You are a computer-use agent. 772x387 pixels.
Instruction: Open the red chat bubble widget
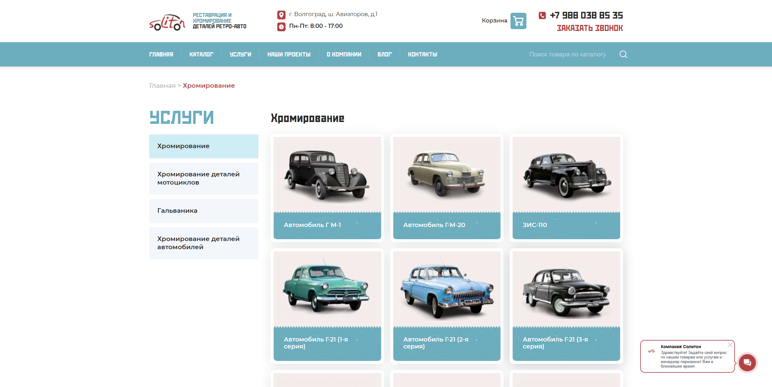[x=747, y=362]
